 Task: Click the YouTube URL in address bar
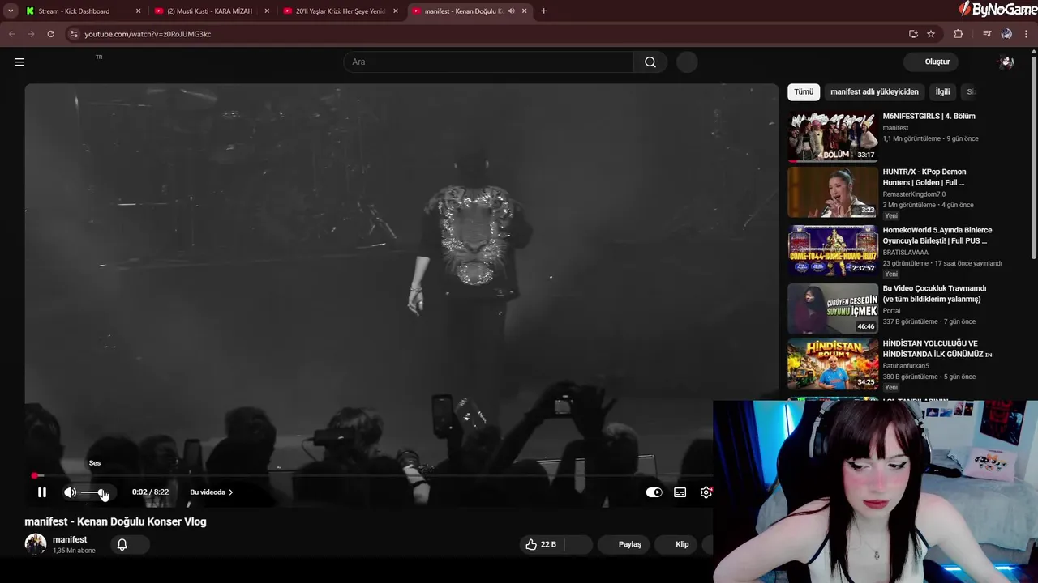148,34
